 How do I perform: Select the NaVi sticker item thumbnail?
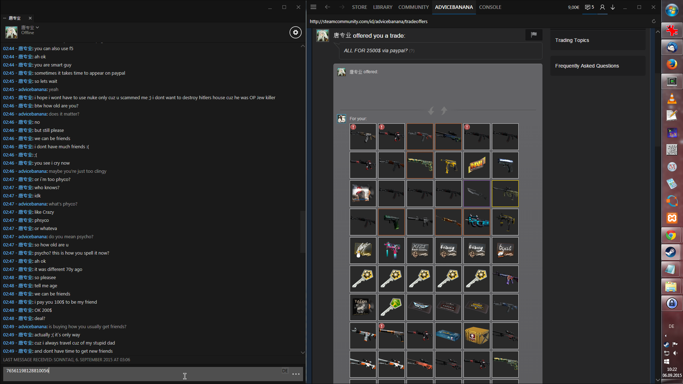[x=477, y=165]
